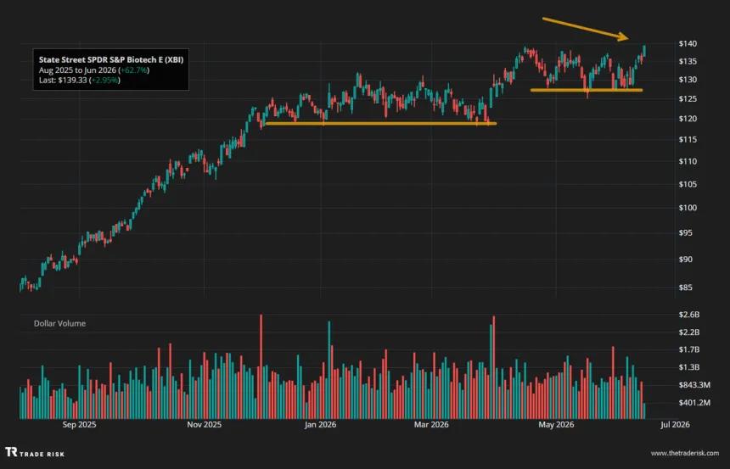Click the '+2.95%' daily change text
This screenshot has height=469, width=730.
[105, 80]
